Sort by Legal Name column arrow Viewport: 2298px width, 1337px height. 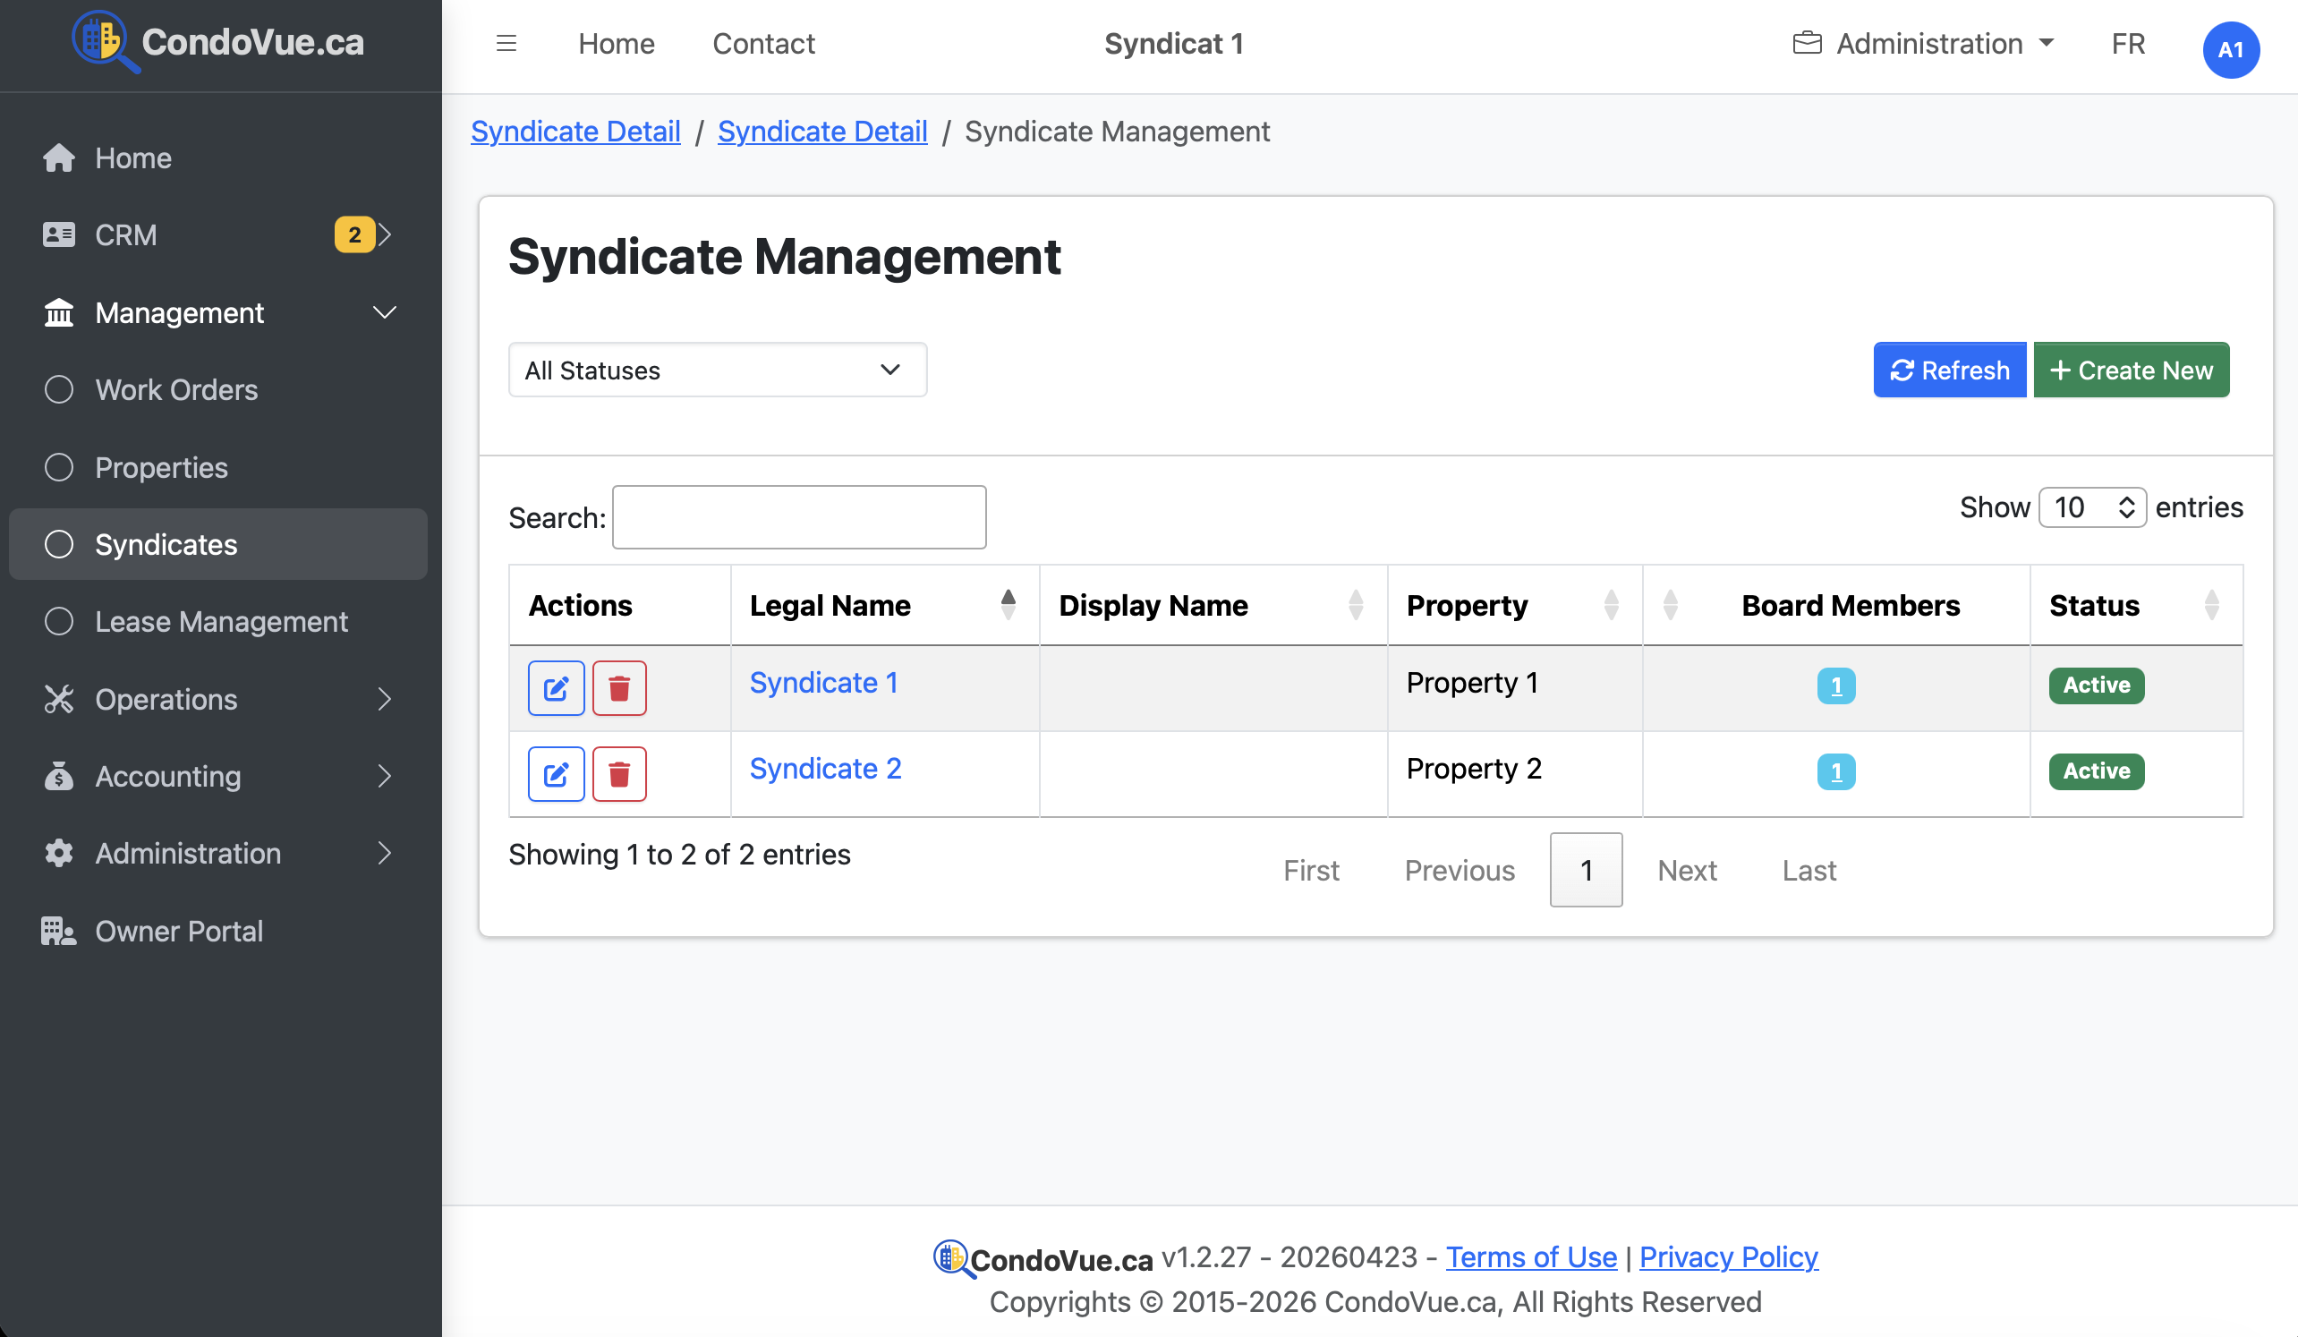coord(1008,605)
